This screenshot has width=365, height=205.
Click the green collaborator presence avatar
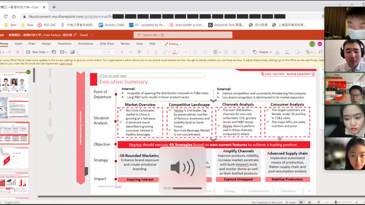point(312,44)
